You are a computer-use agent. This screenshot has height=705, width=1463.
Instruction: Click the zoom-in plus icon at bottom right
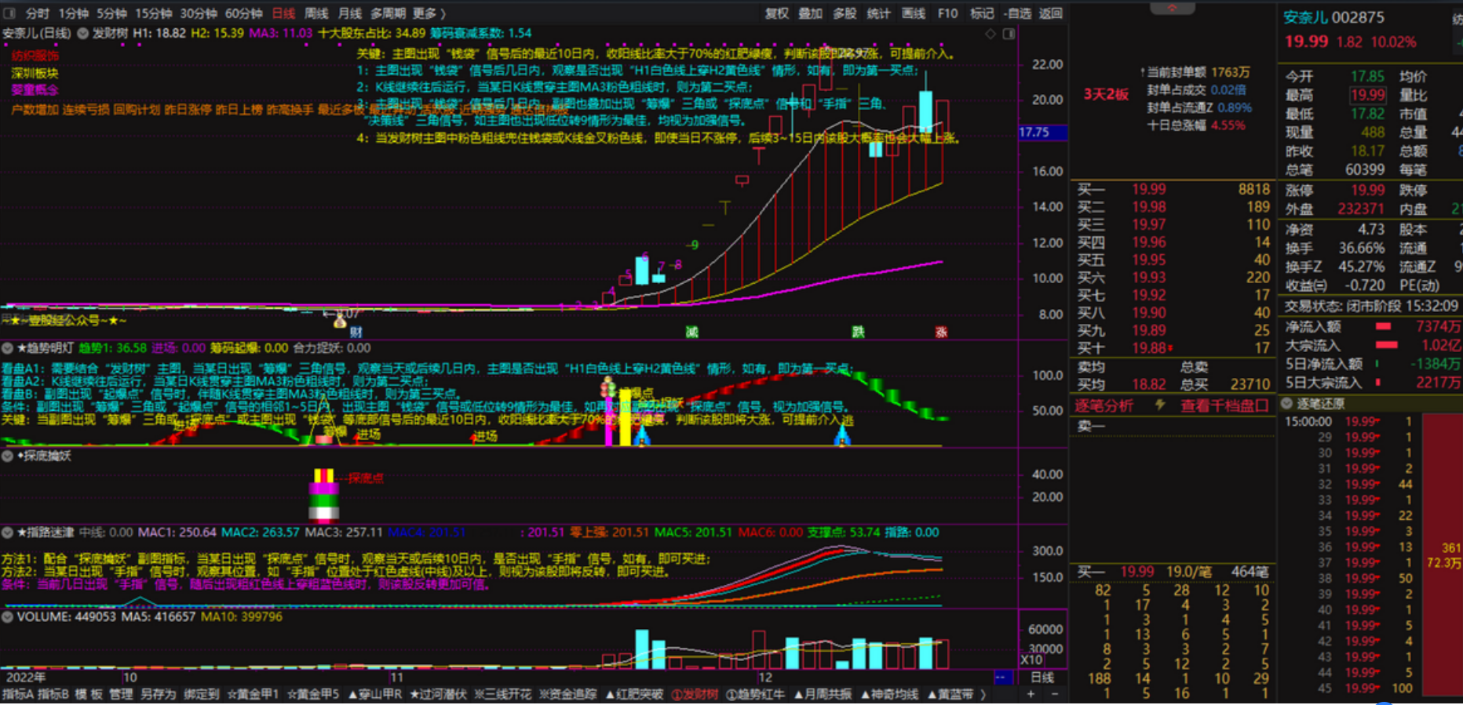(1031, 694)
